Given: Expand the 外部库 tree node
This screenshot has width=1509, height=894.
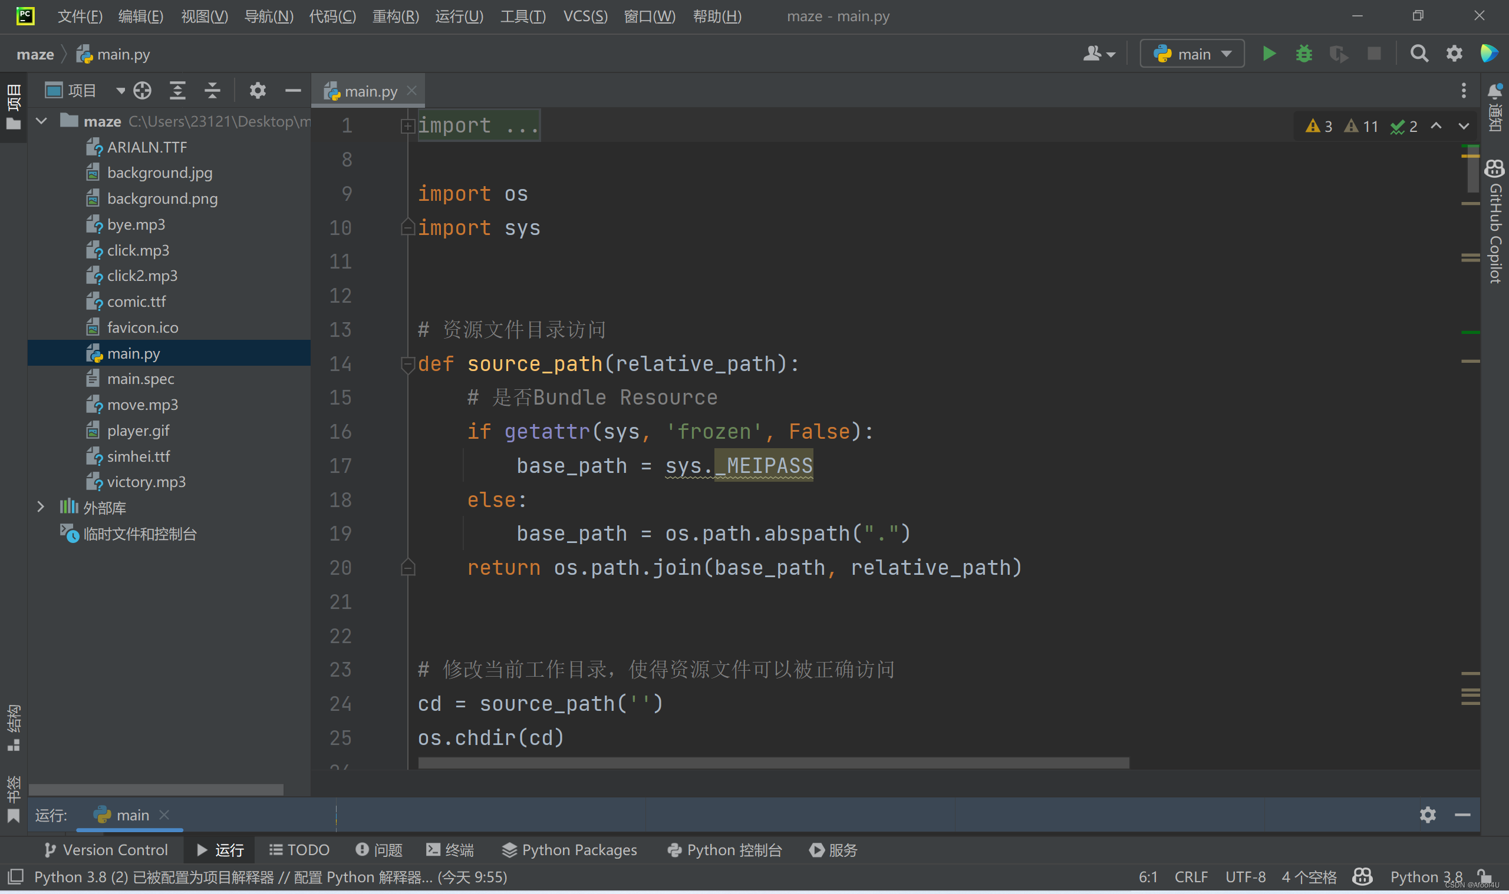Looking at the screenshot, I should 41,507.
